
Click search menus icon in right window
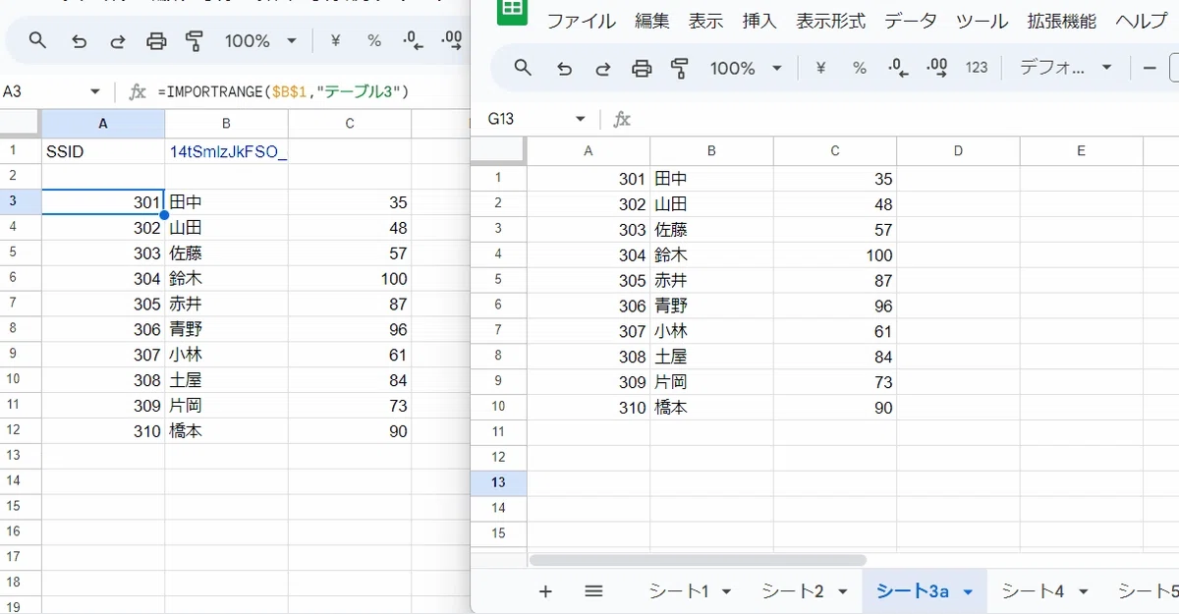523,68
